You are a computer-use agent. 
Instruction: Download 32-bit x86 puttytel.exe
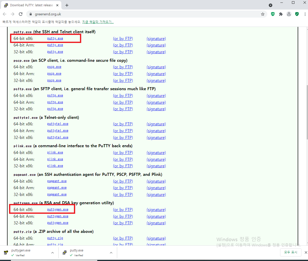pos(58,137)
